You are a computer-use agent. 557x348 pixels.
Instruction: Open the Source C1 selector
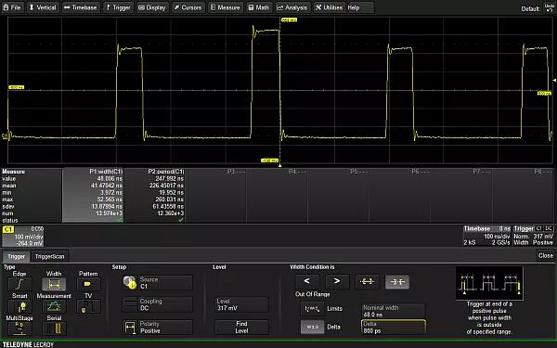(158, 283)
